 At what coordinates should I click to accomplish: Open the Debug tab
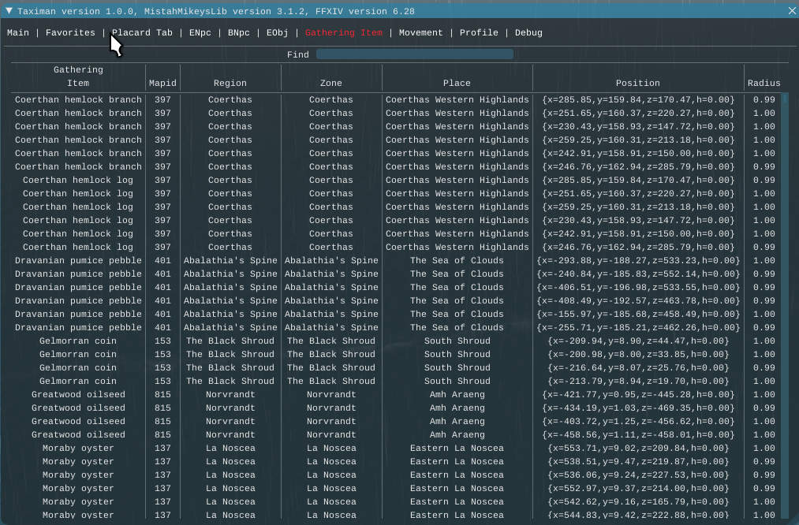coord(528,33)
